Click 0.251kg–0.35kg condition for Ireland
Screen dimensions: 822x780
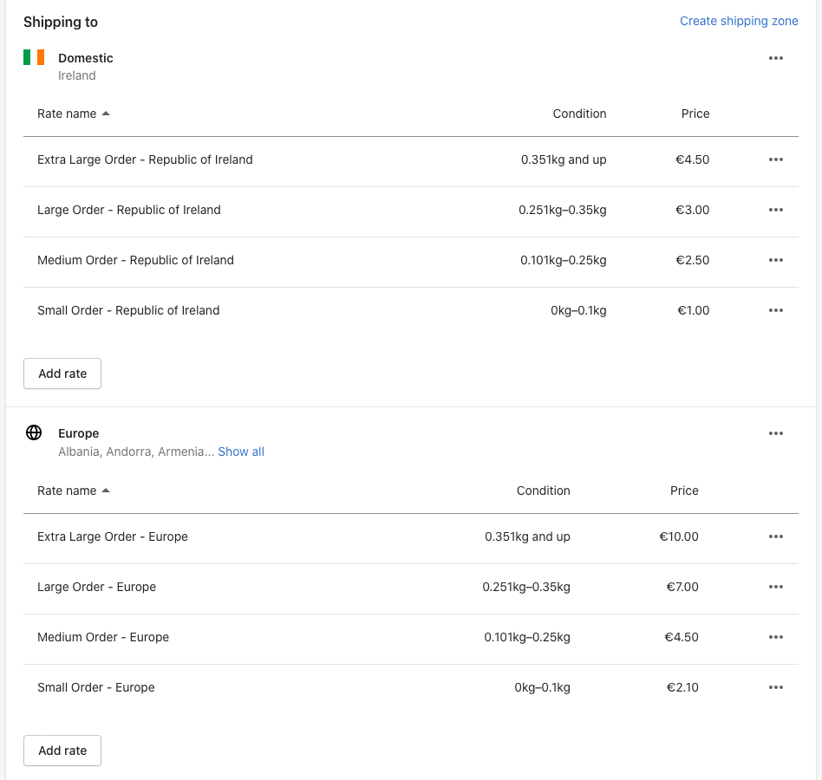tap(563, 210)
